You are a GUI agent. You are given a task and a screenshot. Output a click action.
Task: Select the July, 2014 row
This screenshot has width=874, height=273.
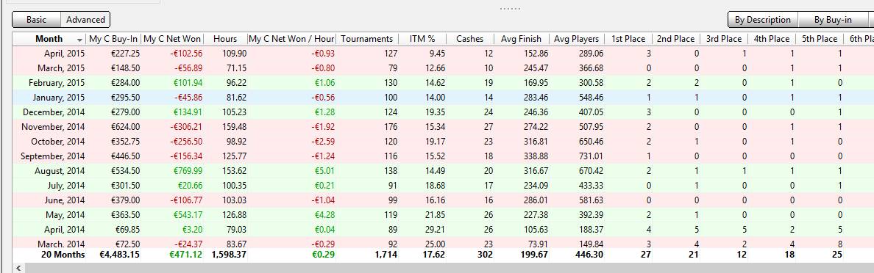pos(443,185)
